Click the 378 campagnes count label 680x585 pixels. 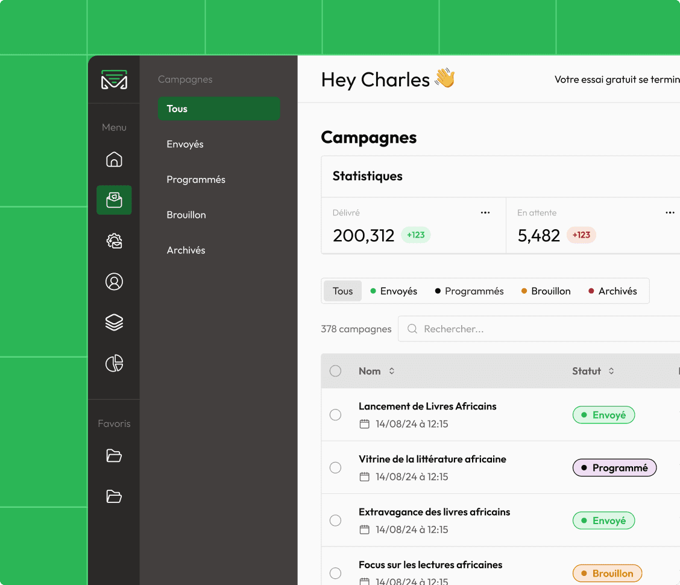point(356,329)
